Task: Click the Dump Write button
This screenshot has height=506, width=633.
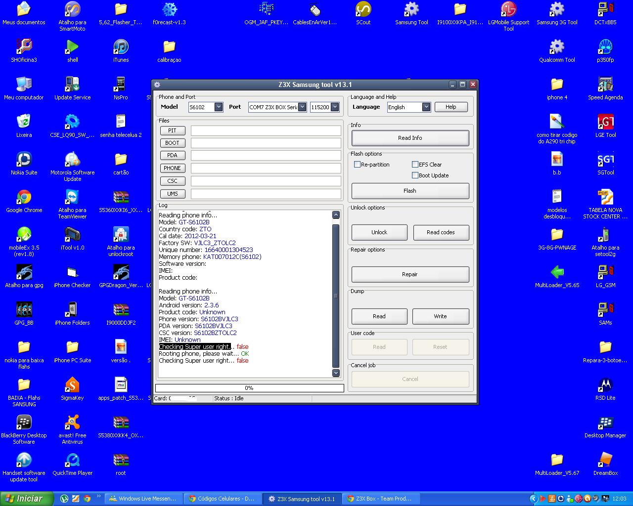Action: coord(441,316)
